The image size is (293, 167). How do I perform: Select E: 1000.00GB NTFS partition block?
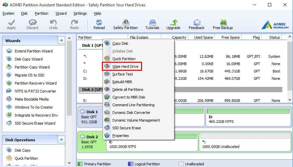[152, 142]
